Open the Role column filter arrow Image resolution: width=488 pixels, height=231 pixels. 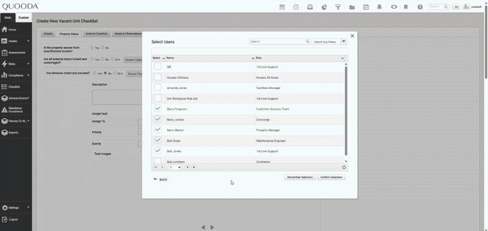pyautogui.click(x=342, y=58)
